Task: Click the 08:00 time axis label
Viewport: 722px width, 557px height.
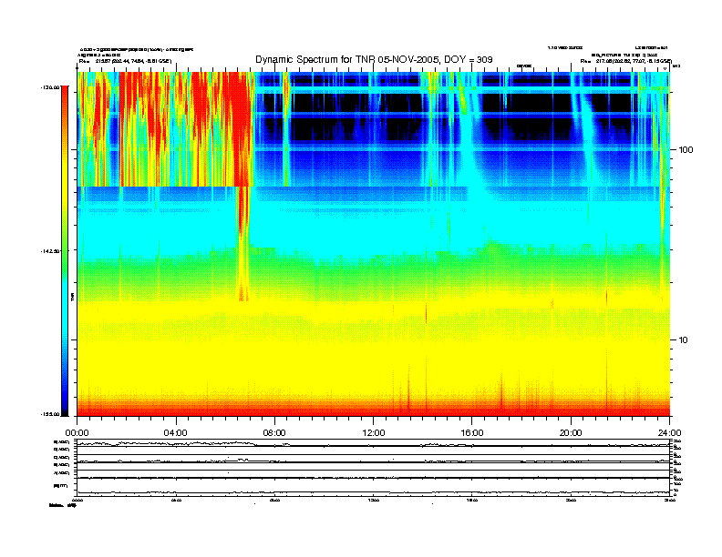Action: [x=274, y=433]
